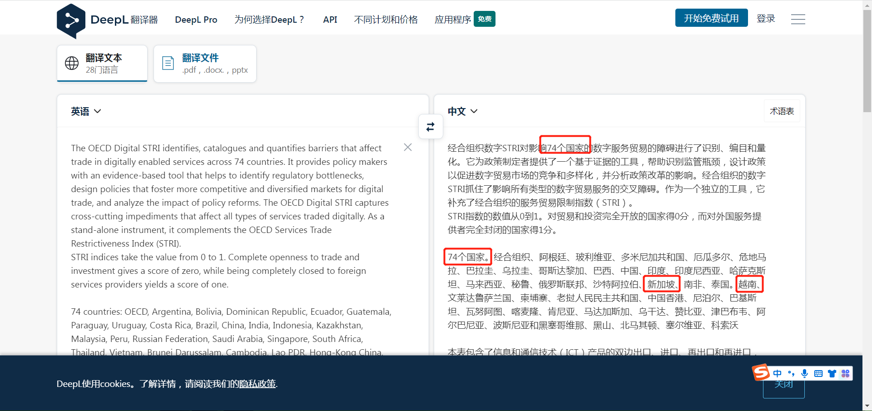Expand the 英语 source language dropdown

pos(86,111)
